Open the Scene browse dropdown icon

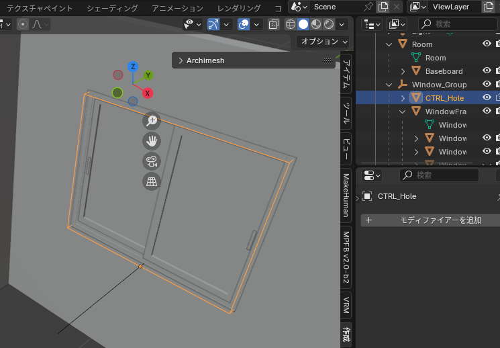pyautogui.click(x=299, y=7)
